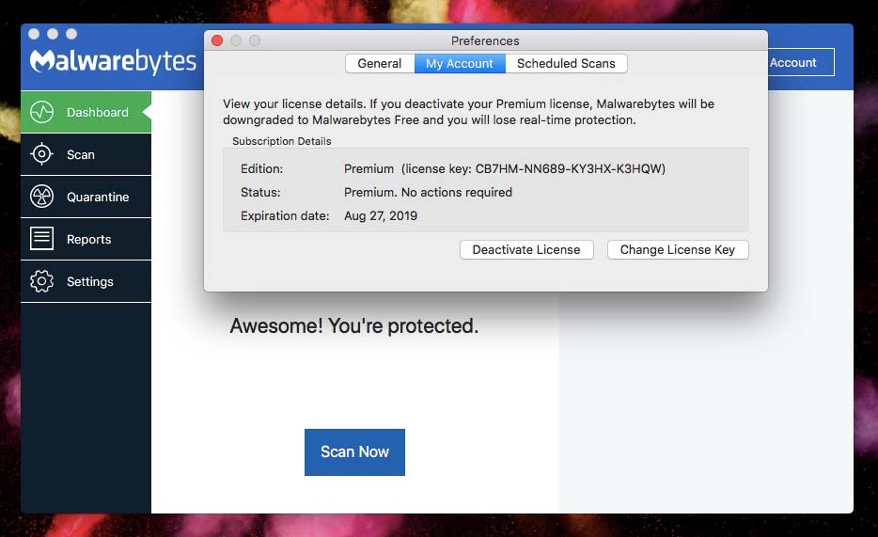Click the Preferences window title
Viewport: 878px width, 537px height.
tap(485, 40)
